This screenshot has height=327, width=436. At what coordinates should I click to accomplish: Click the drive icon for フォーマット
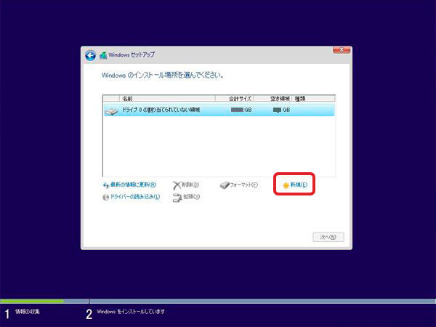(225, 185)
